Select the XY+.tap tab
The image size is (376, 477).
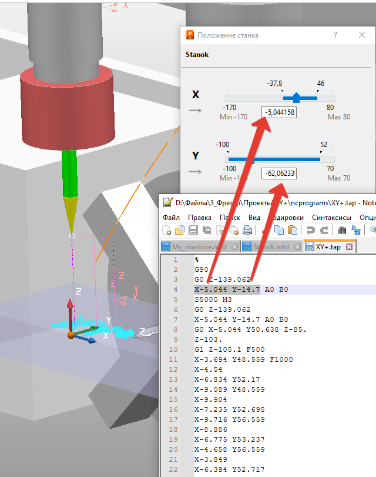click(x=330, y=246)
